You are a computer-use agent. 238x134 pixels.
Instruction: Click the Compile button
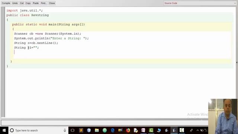pos(6,3)
